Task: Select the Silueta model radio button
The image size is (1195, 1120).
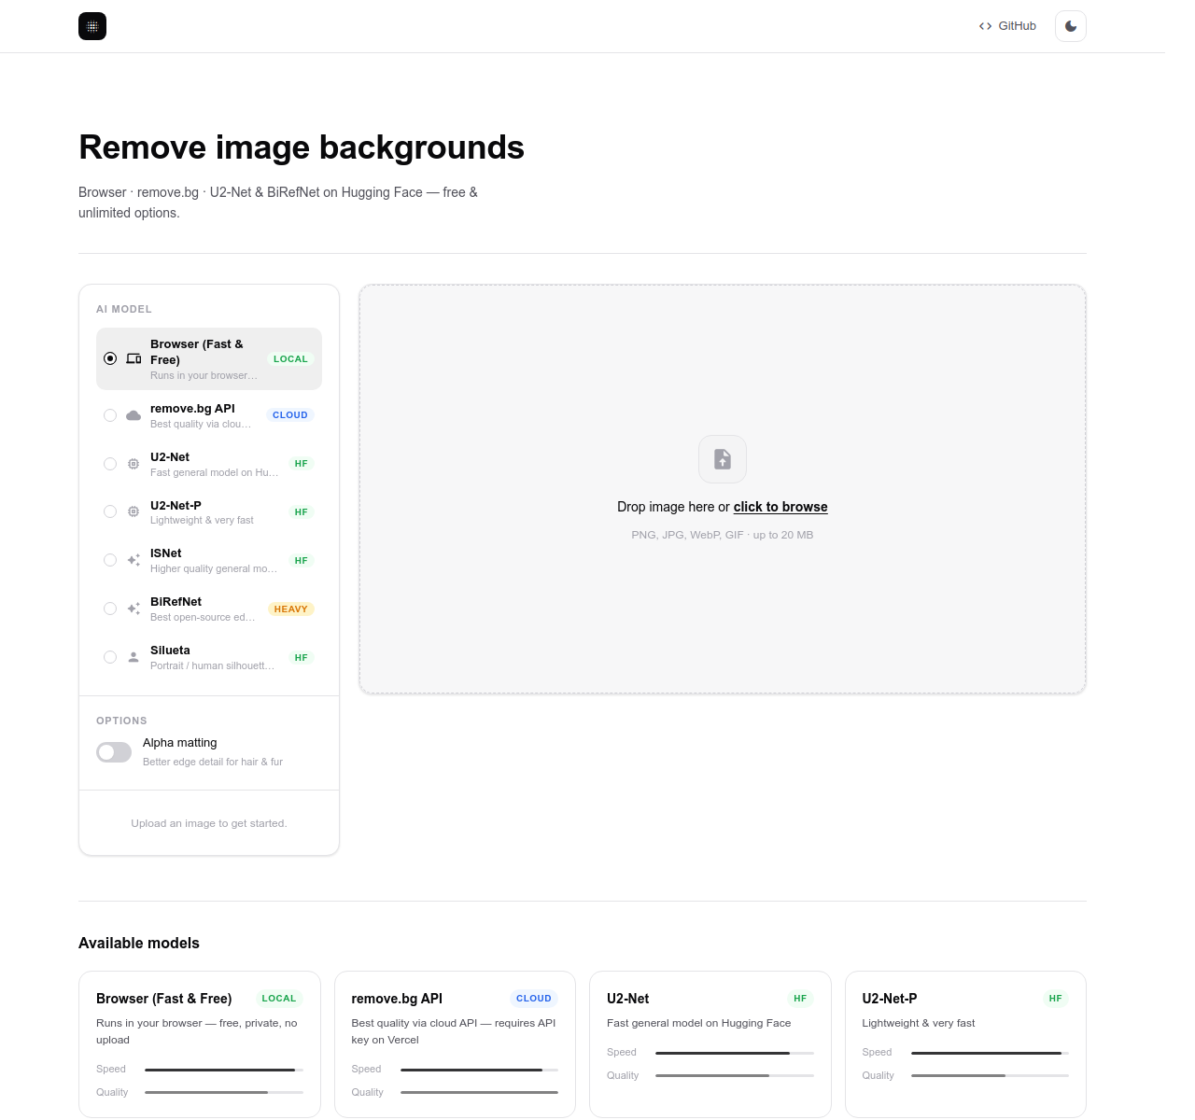Action: click(x=110, y=657)
